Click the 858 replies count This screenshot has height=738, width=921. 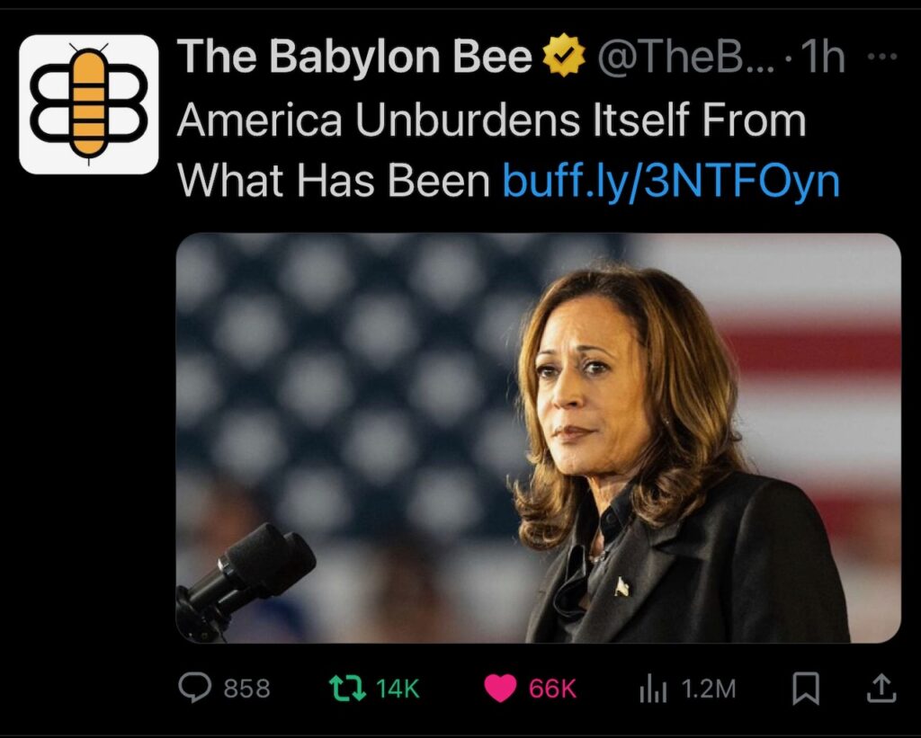pos(246,688)
